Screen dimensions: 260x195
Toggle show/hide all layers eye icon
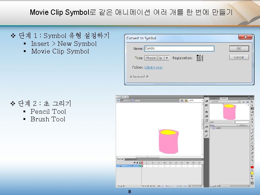tap(134, 162)
